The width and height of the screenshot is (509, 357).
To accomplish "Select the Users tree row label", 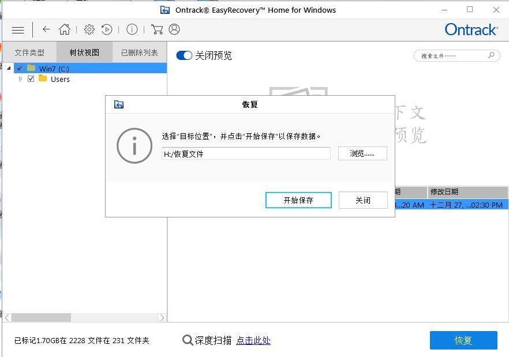I will coord(60,79).
